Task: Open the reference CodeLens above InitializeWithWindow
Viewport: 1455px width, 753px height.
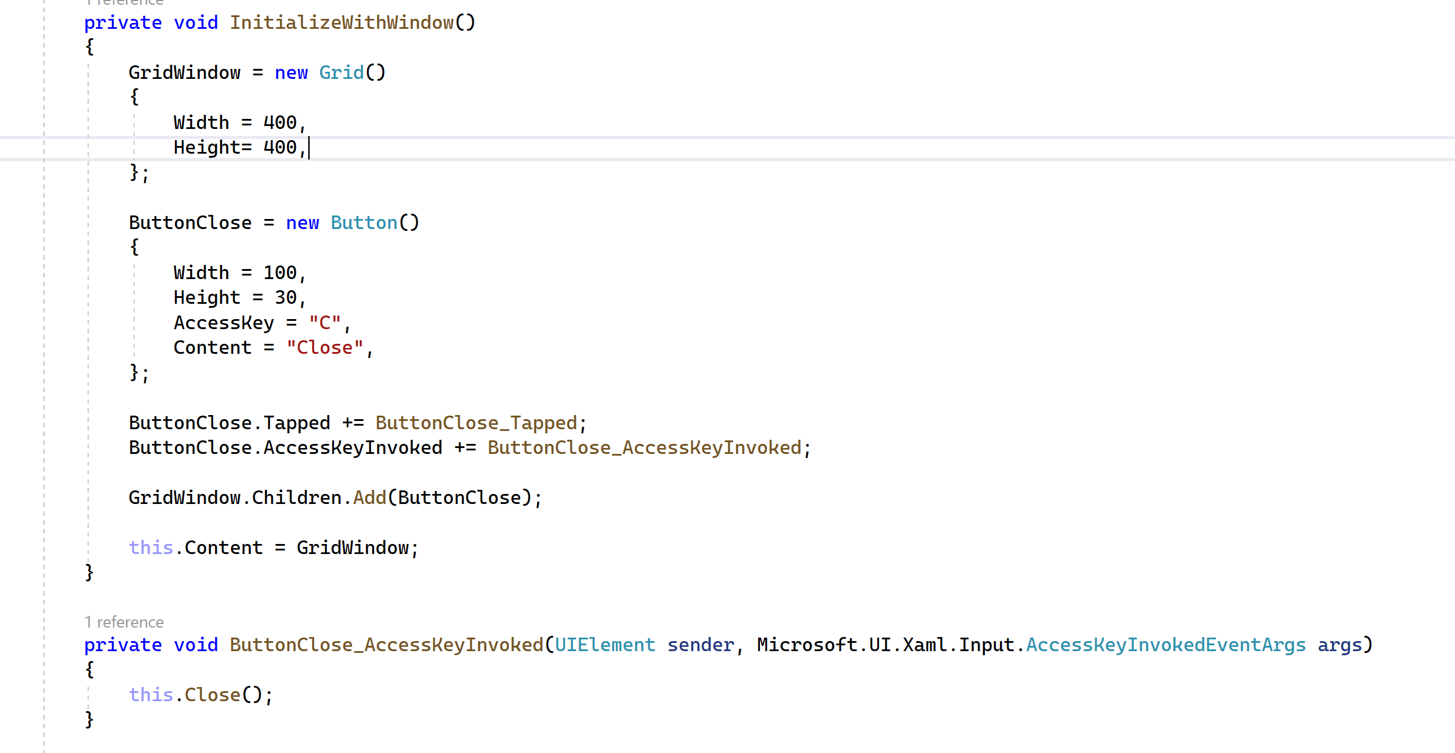Action: coord(124,3)
